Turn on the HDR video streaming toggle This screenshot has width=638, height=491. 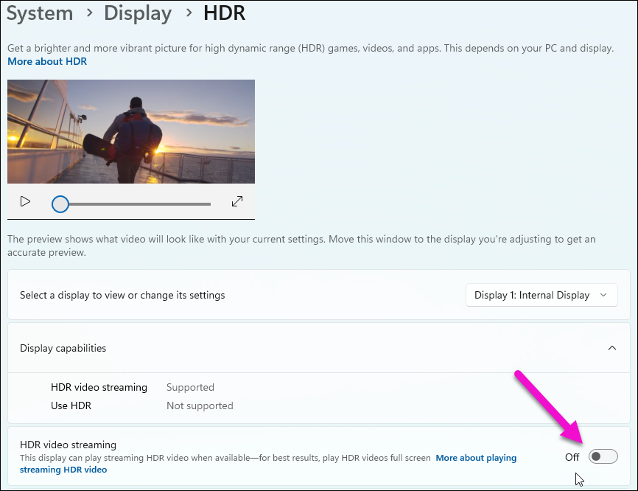603,457
